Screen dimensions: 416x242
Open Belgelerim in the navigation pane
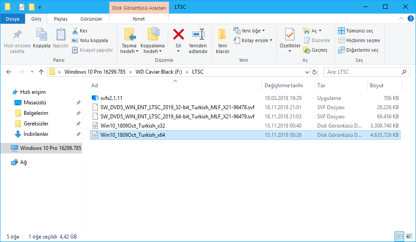[x=31, y=113]
